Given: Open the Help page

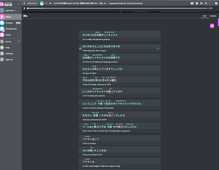Looking at the screenshot, I should (10, 48).
